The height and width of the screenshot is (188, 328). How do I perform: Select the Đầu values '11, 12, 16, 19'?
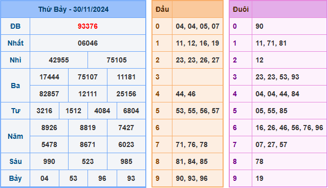click(x=198, y=43)
